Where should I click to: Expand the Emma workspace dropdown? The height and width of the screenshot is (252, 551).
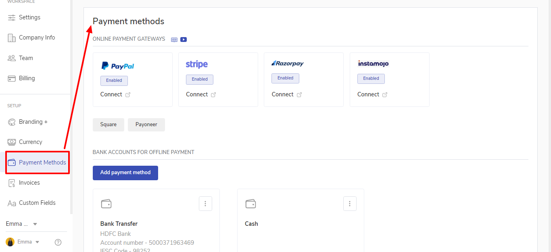(35, 224)
